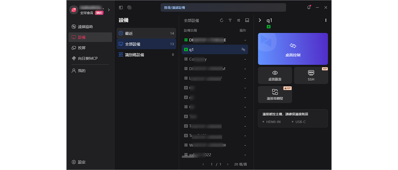
Task: Click the red Sunlogin avatar logo
Action: pos(74,10)
